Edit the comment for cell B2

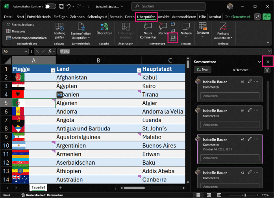(250, 81)
